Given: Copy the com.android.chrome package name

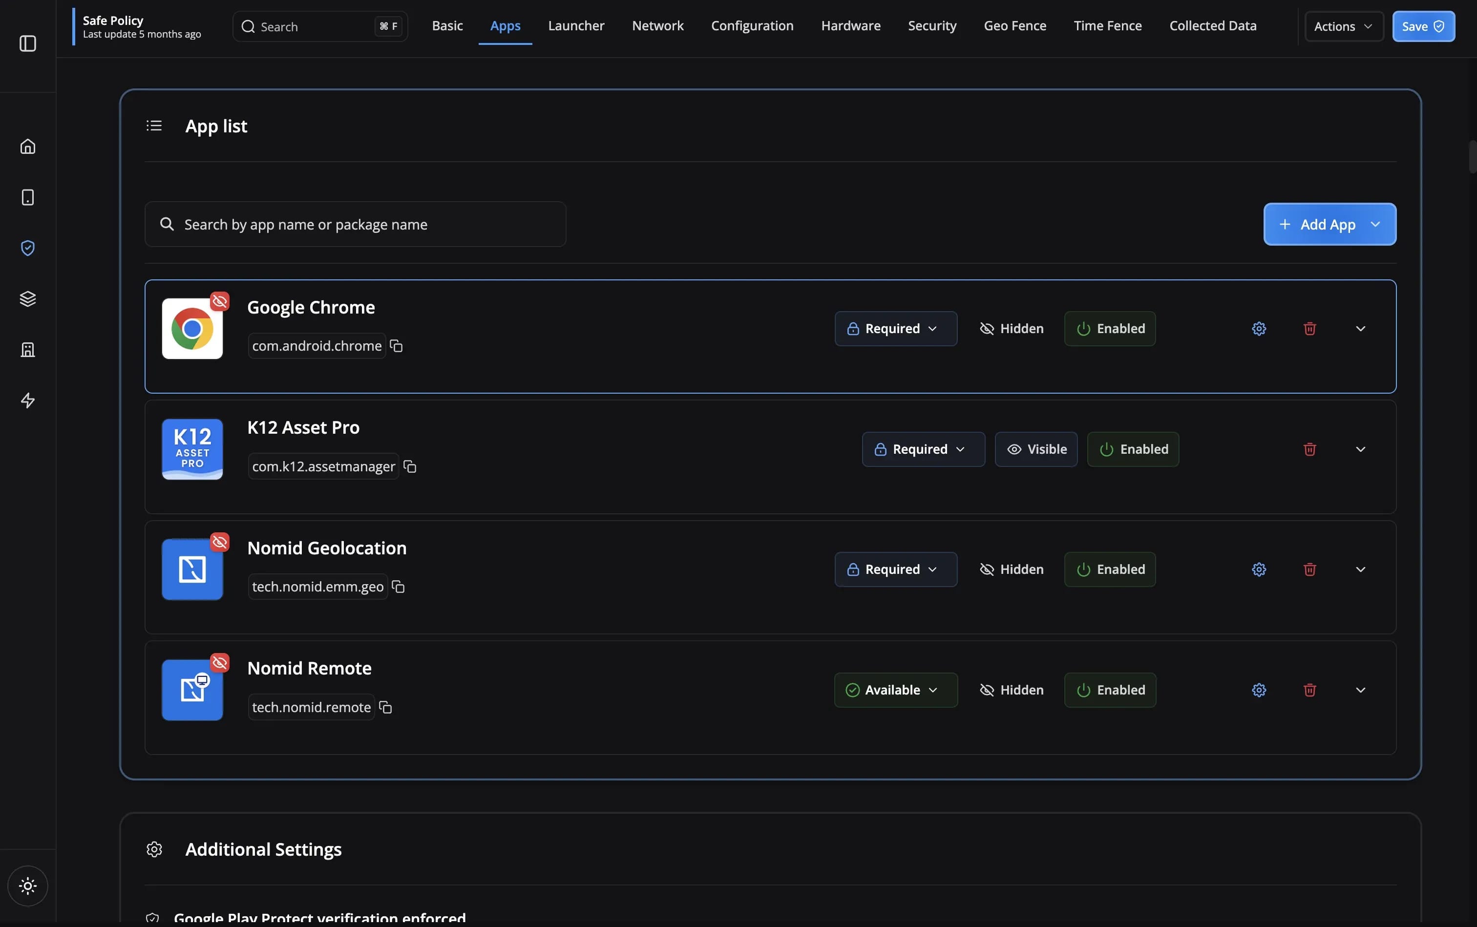Looking at the screenshot, I should pyautogui.click(x=397, y=346).
